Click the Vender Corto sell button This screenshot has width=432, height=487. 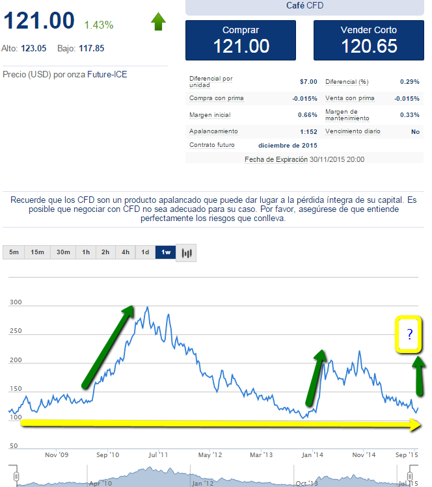(x=368, y=40)
